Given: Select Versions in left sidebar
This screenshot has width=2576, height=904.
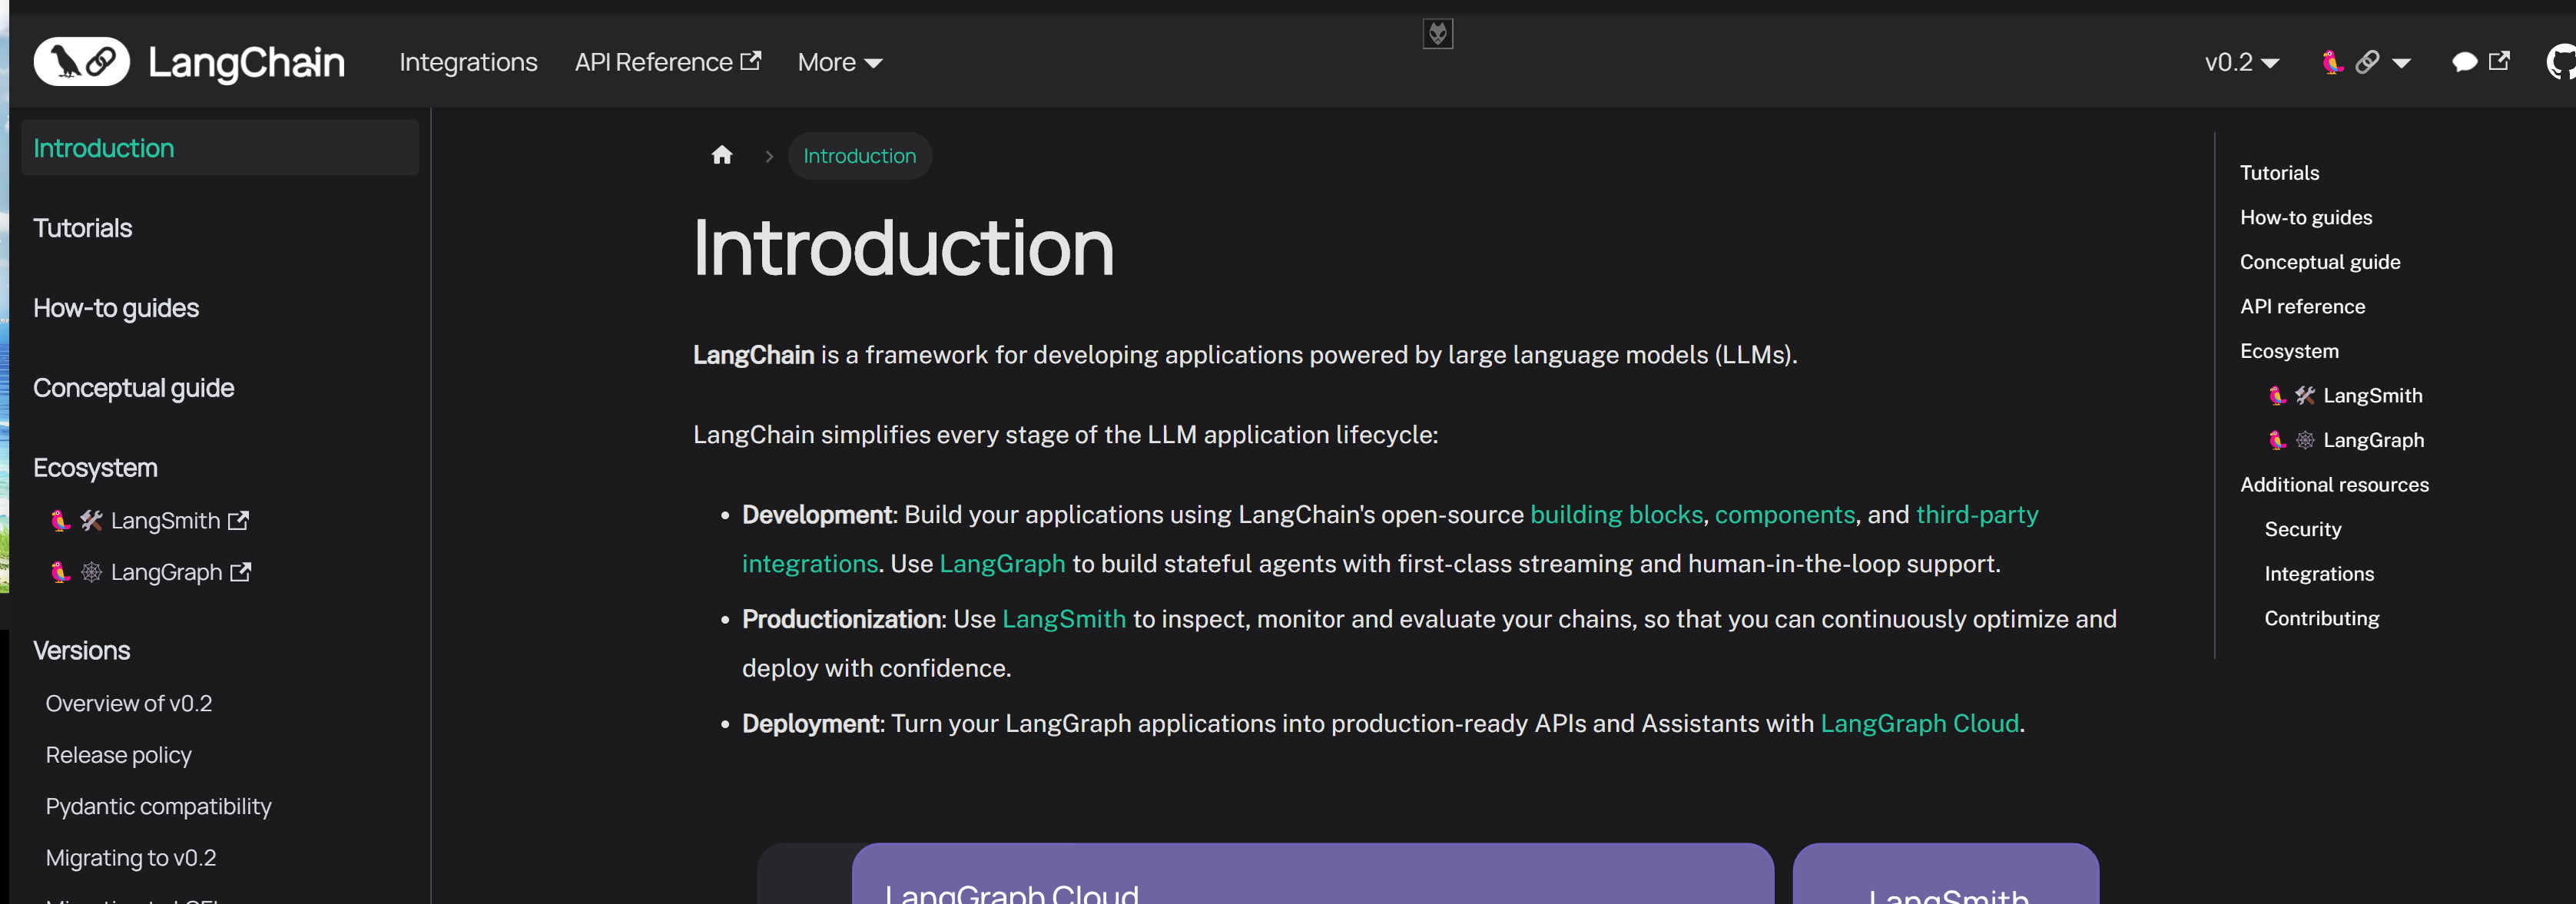Looking at the screenshot, I should [82, 651].
